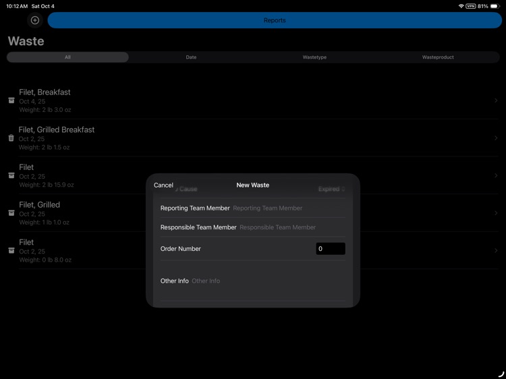This screenshot has width=506, height=379.
Task: Select the 'Filet, Grilled Breakfast' entry title
Action: click(x=57, y=129)
